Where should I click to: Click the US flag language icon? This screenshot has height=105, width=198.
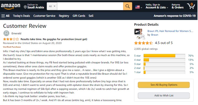[x=138, y=7]
